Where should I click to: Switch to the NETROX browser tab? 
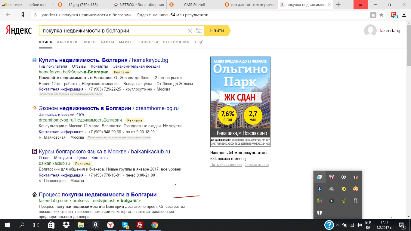coord(139,5)
